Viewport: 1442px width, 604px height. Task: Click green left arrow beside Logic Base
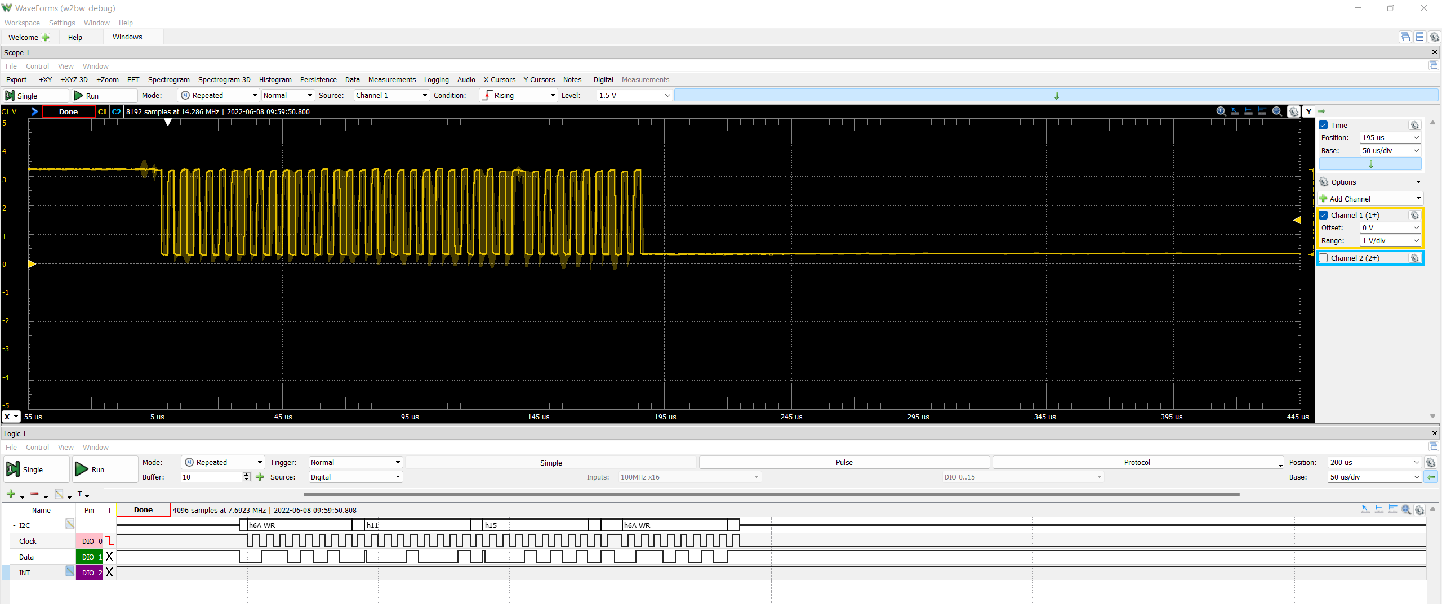coord(1431,477)
